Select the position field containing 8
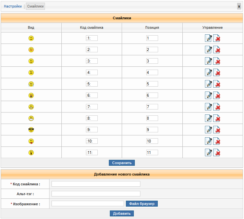The image size is (244, 219). coord(152,118)
